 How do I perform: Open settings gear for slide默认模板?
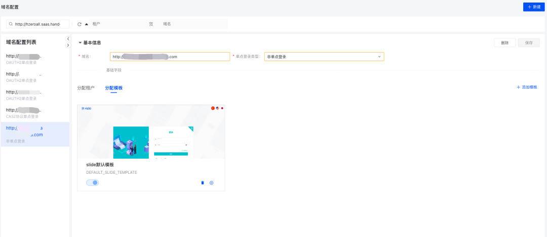coord(211,182)
